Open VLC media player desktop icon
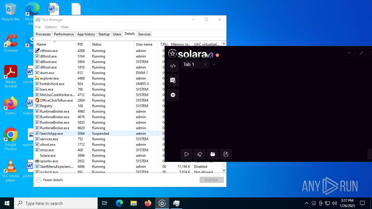Viewport: 372px width, 209px height. [11, 171]
